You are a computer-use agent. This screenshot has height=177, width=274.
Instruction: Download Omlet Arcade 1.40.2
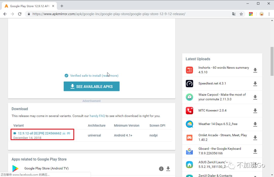[255, 138]
